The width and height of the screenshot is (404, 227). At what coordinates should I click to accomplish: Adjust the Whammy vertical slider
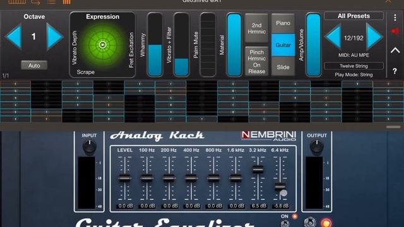155,45
